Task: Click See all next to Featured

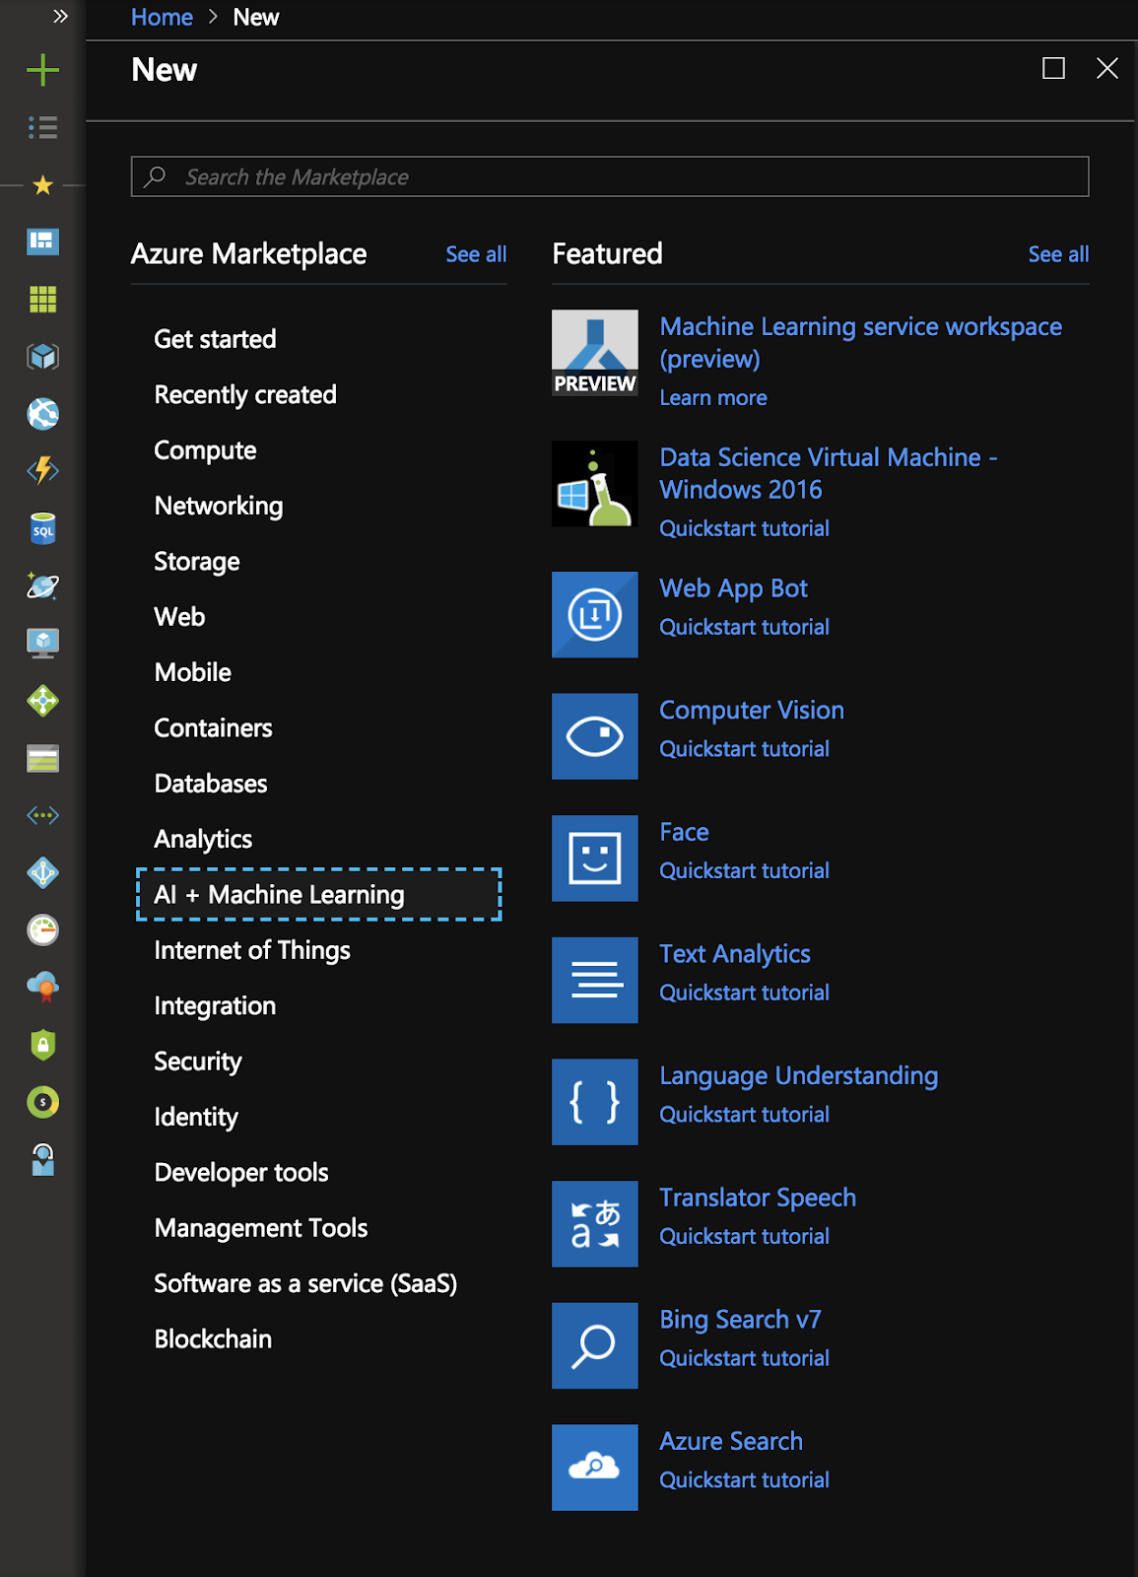Action: pos(1058,254)
